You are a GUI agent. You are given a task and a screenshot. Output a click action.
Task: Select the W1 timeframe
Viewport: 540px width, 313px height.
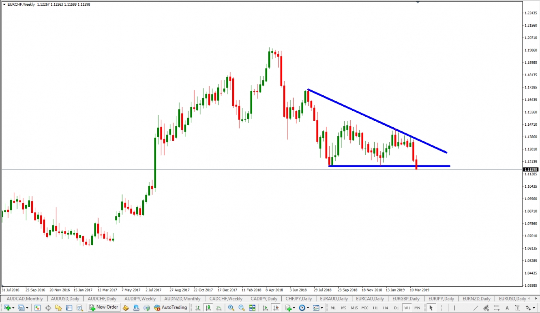(407, 308)
